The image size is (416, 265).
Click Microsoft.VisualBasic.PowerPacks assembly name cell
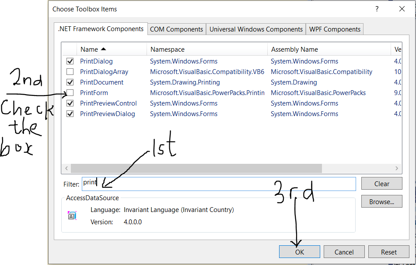click(x=318, y=93)
